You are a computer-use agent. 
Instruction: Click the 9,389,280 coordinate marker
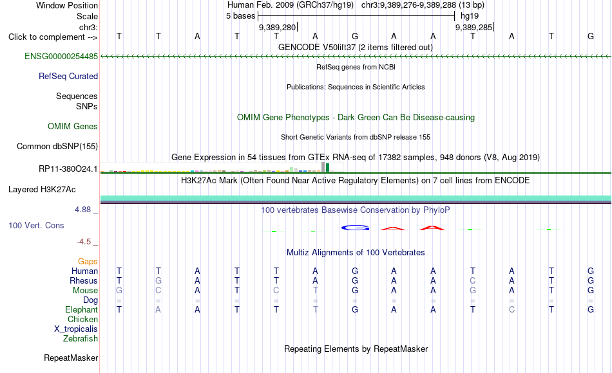(277, 27)
